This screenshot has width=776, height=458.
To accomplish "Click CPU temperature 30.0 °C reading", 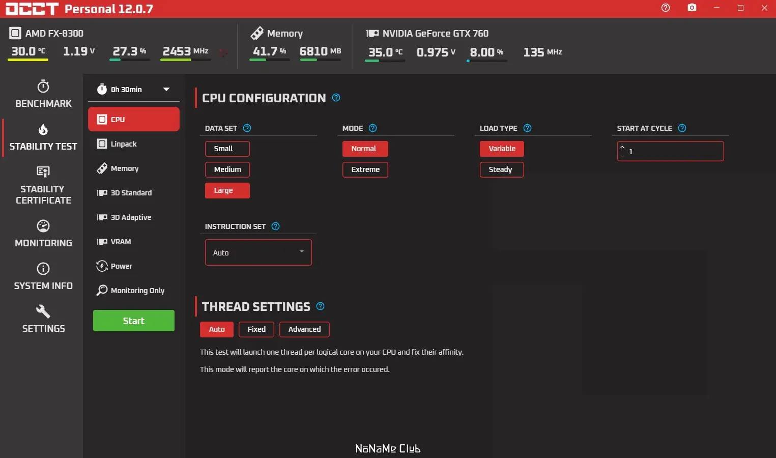I will tap(28, 51).
